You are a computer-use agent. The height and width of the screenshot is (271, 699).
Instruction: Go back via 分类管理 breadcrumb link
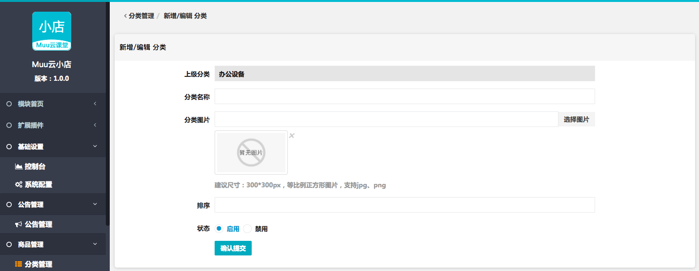(141, 16)
